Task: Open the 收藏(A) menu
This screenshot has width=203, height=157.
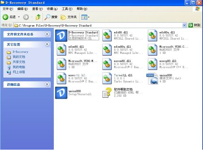Action: (52, 9)
